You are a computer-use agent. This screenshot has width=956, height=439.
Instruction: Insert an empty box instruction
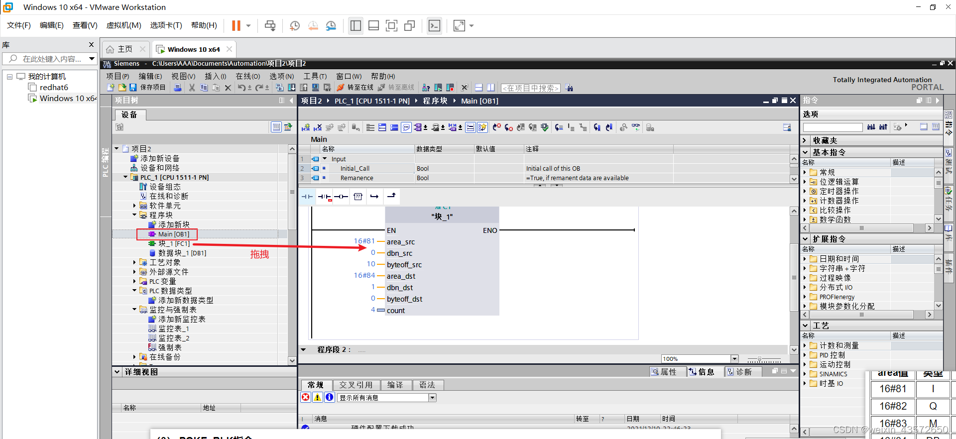(x=358, y=197)
